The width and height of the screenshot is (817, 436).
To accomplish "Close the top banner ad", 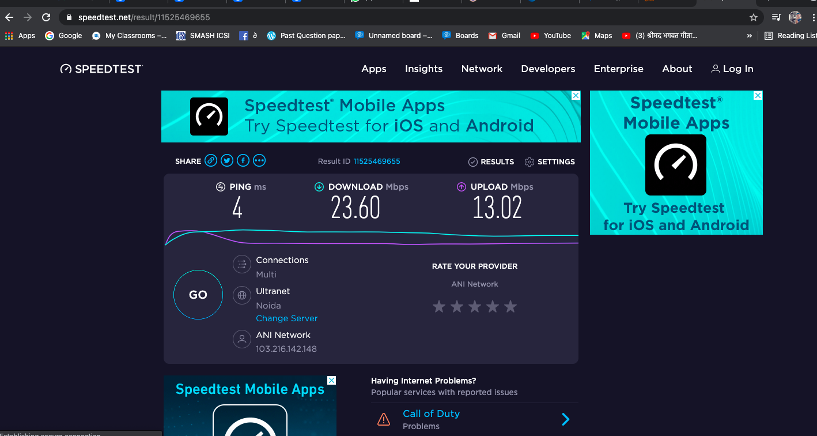I will coord(576,96).
